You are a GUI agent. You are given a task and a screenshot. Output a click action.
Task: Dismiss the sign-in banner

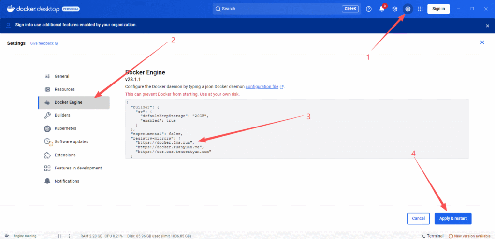(487, 25)
